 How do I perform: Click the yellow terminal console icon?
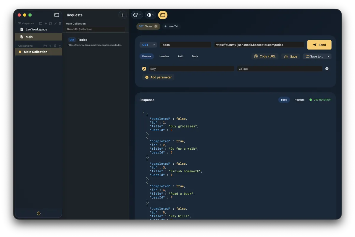pos(163,15)
